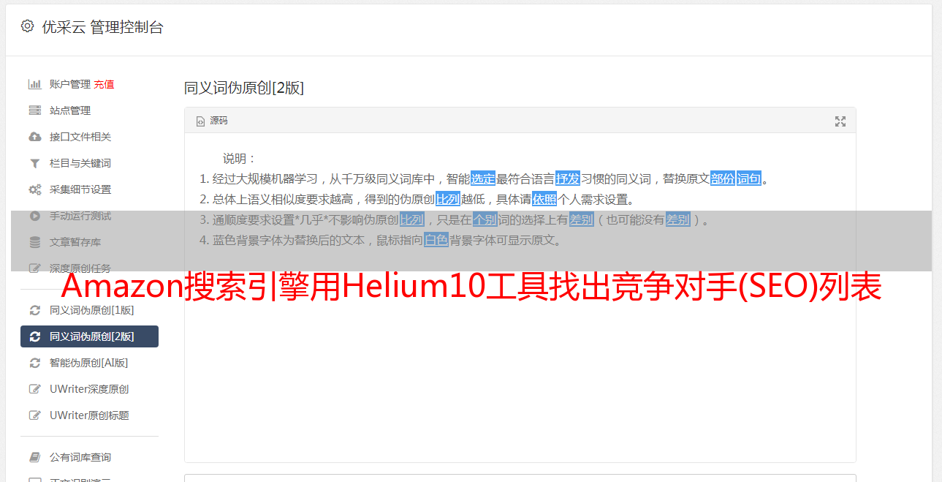The height and width of the screenshot is (482, 942).
Task: Click the cloud upload icon for 接口文件相关
Action: [34, 137]
